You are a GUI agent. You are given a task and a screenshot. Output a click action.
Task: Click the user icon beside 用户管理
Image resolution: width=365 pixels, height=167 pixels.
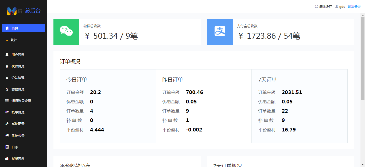click(7, 55)
